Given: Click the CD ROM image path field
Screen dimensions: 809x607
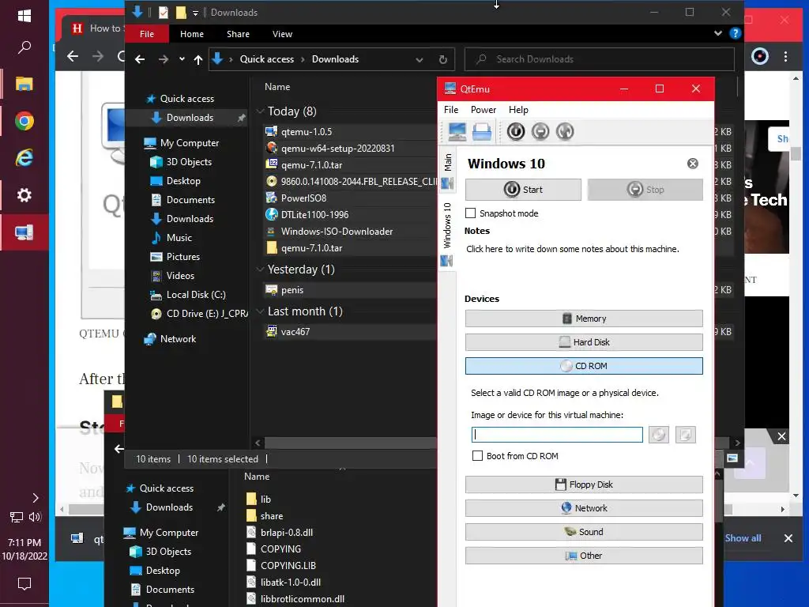Looking at the screenshot, I should [x=557, y=435].
